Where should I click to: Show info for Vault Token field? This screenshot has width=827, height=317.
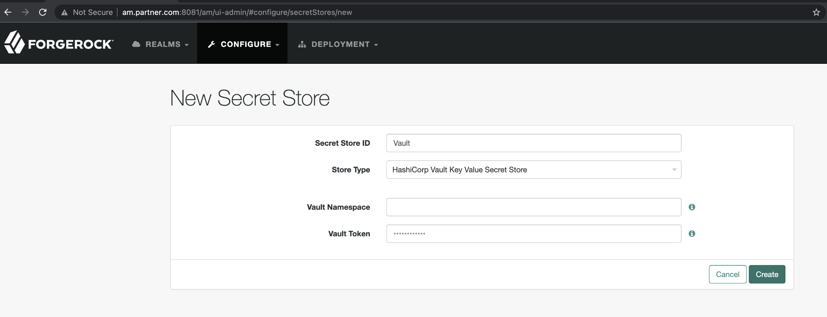[692, 234]
